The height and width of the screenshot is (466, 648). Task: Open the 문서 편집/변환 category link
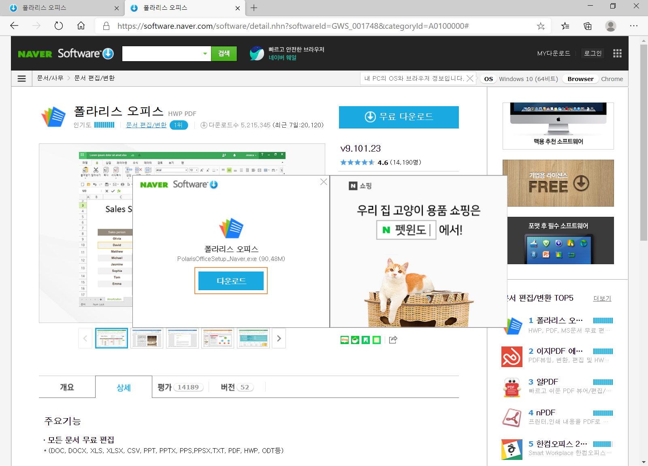click(x=146, y=125)
